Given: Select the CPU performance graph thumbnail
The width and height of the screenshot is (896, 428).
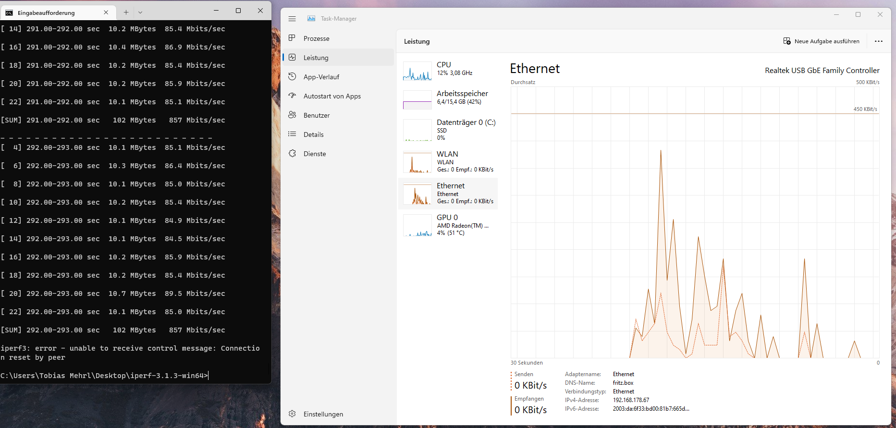Looking at the screenshot, I should [417, 71].
